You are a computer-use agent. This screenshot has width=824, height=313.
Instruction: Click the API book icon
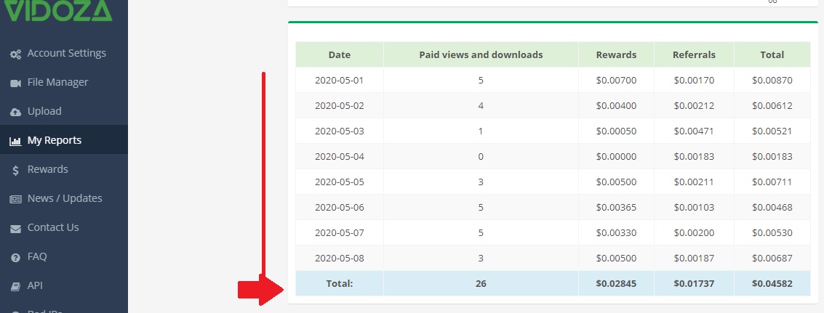(15, 286)
